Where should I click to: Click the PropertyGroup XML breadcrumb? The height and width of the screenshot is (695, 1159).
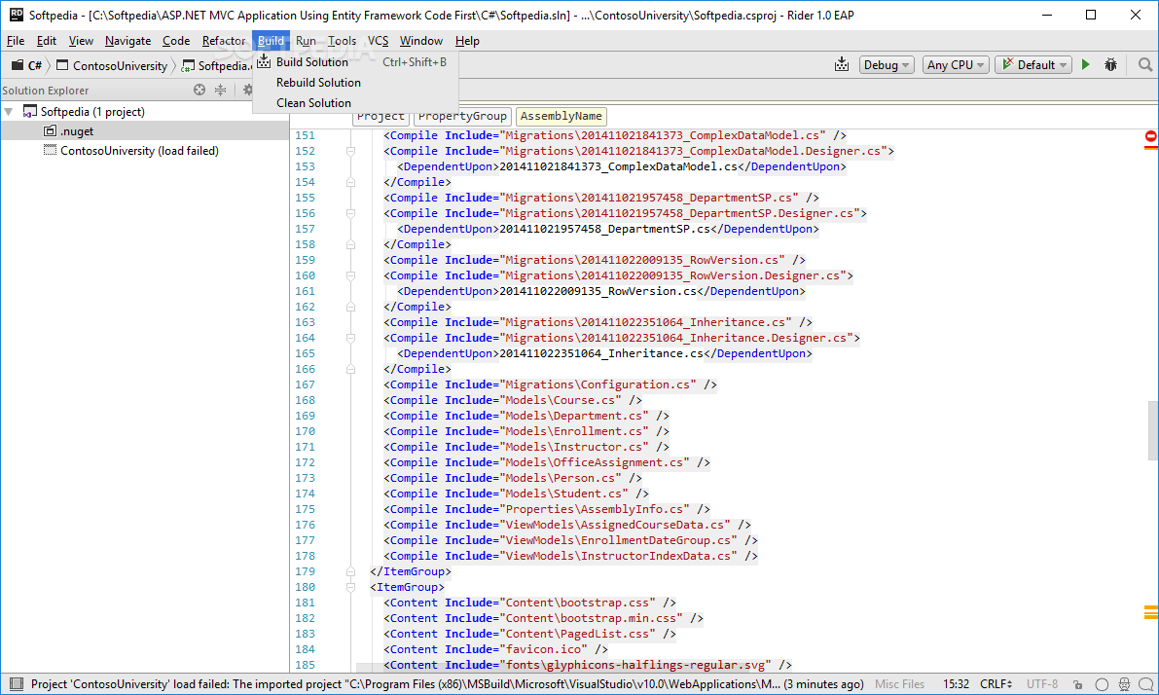462,116
